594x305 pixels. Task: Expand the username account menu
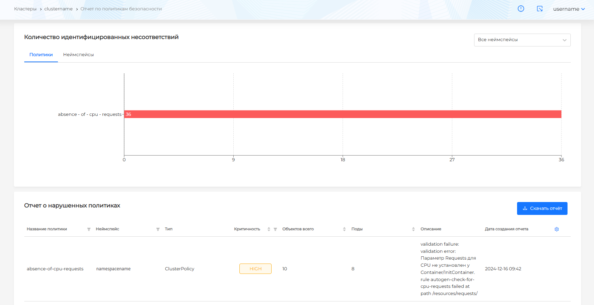[x=569, y=9]
